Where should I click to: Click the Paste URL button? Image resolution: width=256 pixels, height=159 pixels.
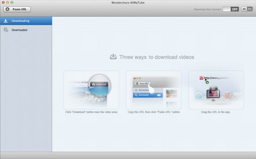[17, 9]
